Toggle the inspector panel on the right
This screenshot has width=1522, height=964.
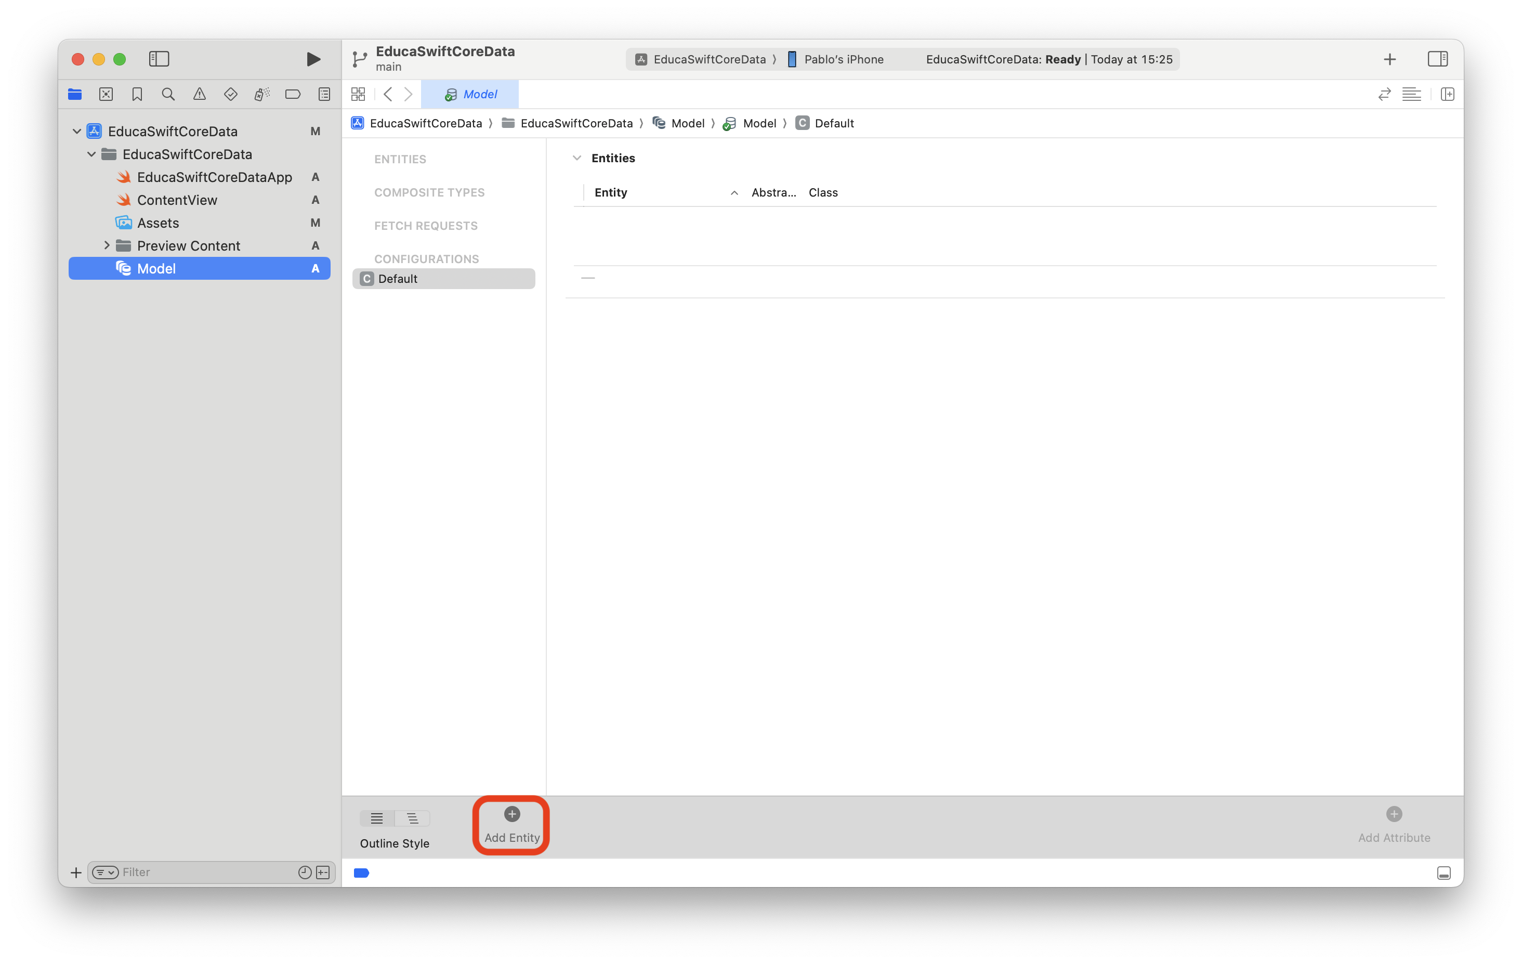point(1438,59)
